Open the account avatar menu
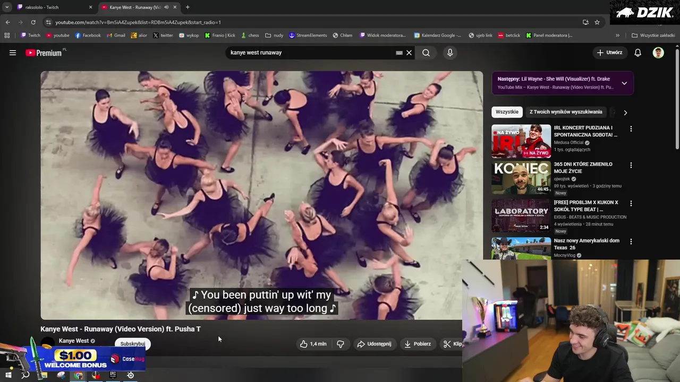This screenshot has height=382, width=680. (658, 53)
